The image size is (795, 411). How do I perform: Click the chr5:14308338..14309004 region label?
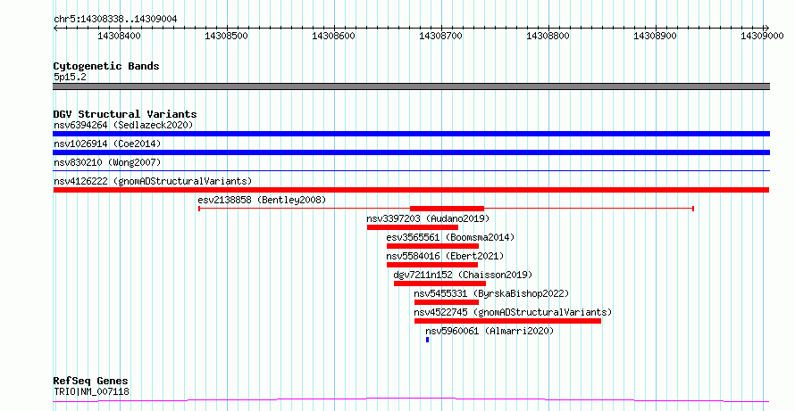115,20
